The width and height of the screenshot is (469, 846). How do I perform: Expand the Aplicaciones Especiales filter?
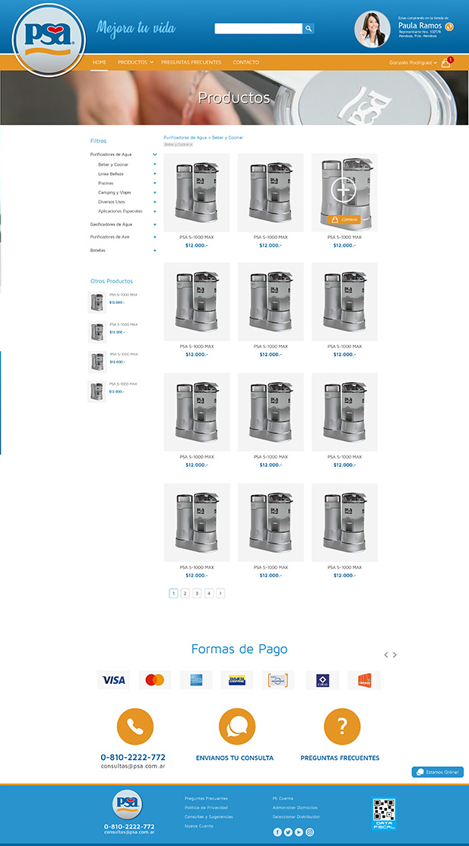[155, 211]
